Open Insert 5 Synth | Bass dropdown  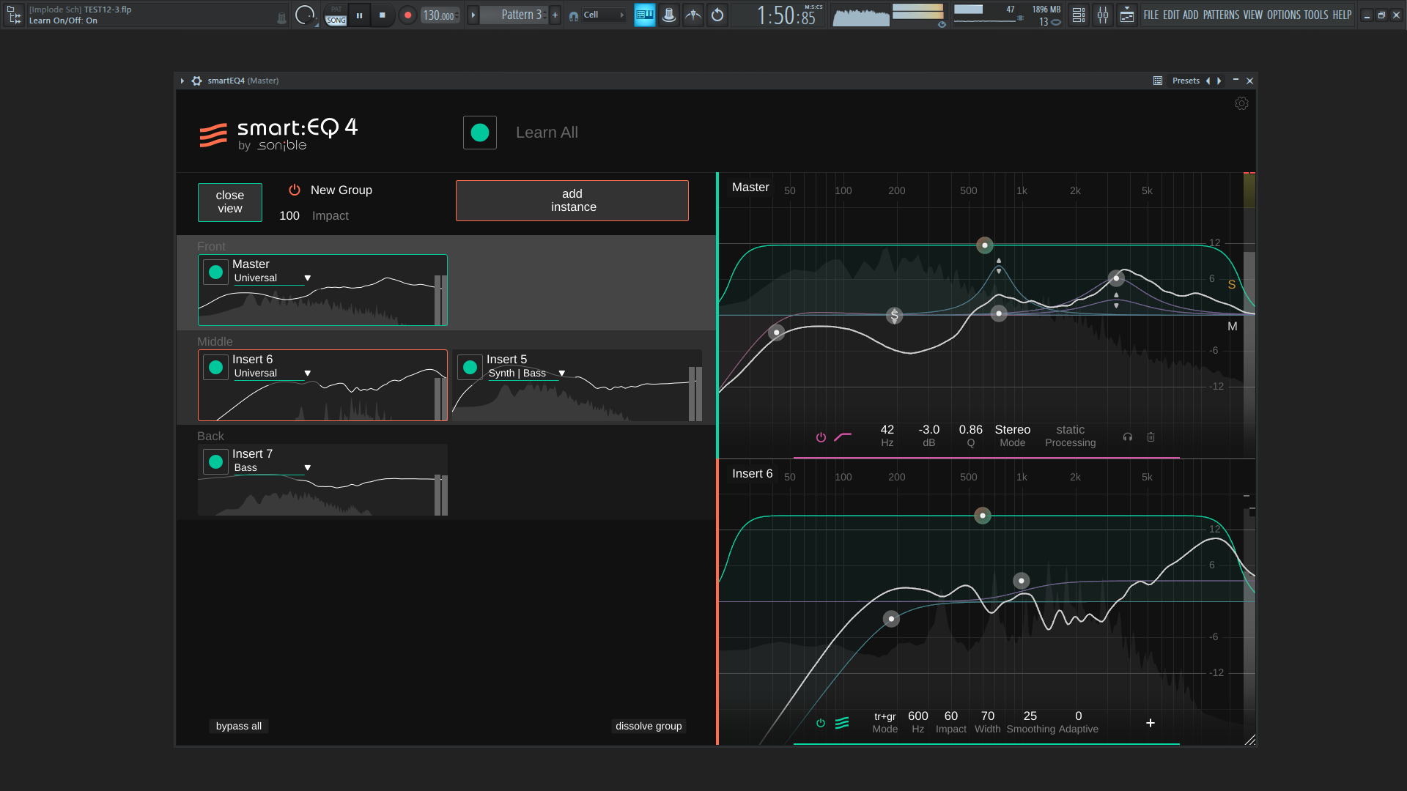click(x=527, y=374)
